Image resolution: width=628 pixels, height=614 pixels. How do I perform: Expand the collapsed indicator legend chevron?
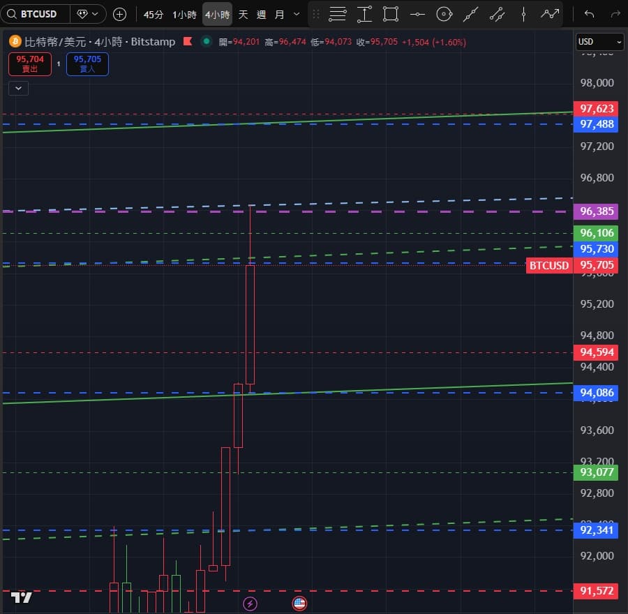[x=18, y=88]
